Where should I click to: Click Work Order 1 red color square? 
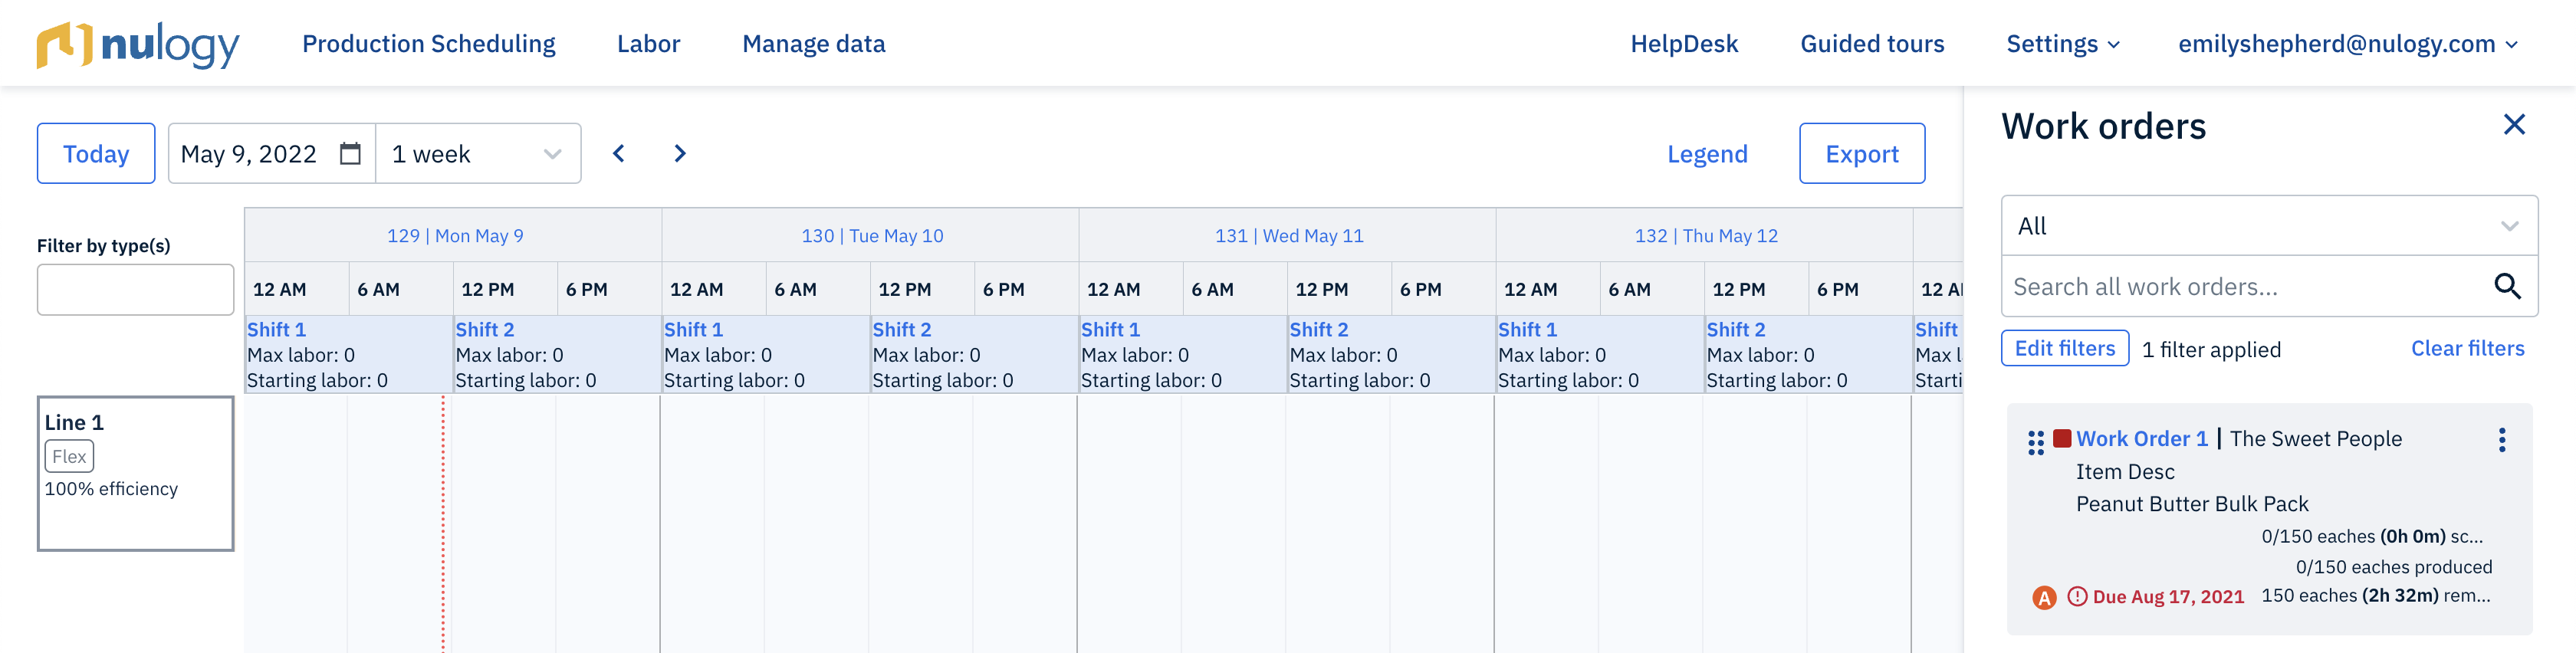click(x=2062, y=438)
